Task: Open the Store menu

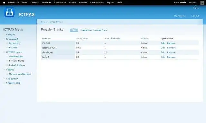Action: click(x=25, y=3)
